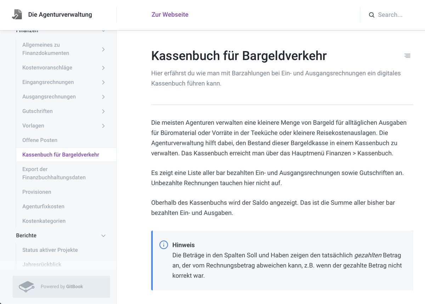The height and width of the screenshot is (304, 425).
Task: Open Vorlagen in the sidebar
Action: pyautogui.click(x=33, y=126)
